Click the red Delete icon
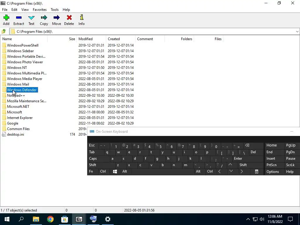 pyautogui.click(x=69, y=18)
